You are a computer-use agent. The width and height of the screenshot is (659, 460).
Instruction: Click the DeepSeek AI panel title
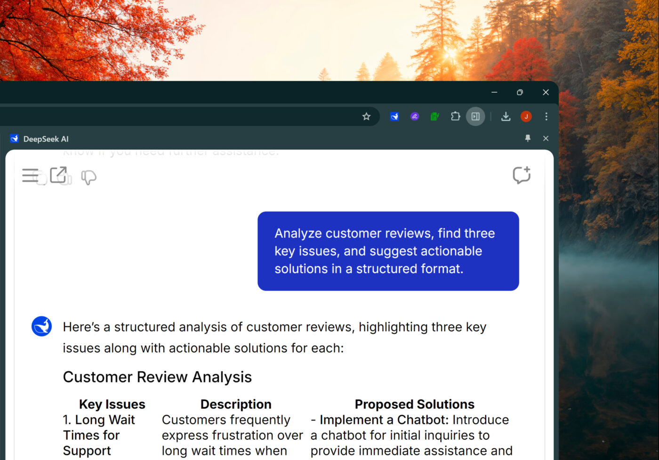(46, 139)
